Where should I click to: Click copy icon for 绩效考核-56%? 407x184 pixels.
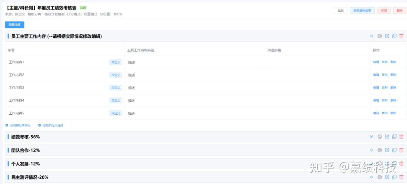(394, 136)
